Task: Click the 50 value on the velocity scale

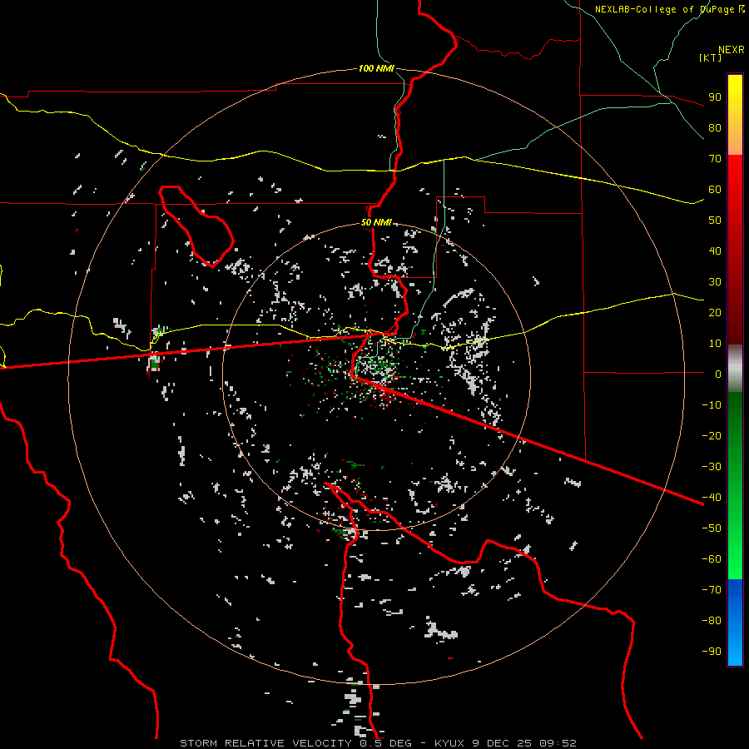Action: [715, 221]
